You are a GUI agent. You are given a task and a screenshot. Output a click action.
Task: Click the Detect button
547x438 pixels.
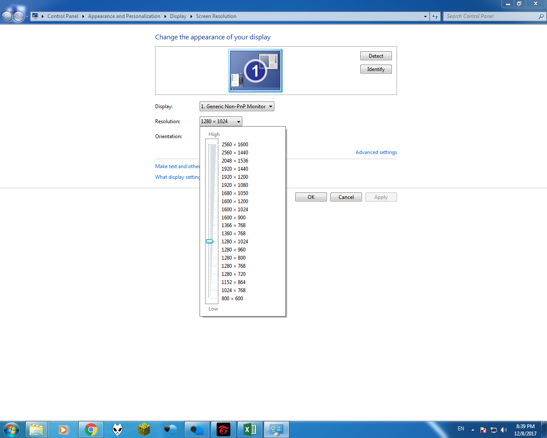(376, 56)
